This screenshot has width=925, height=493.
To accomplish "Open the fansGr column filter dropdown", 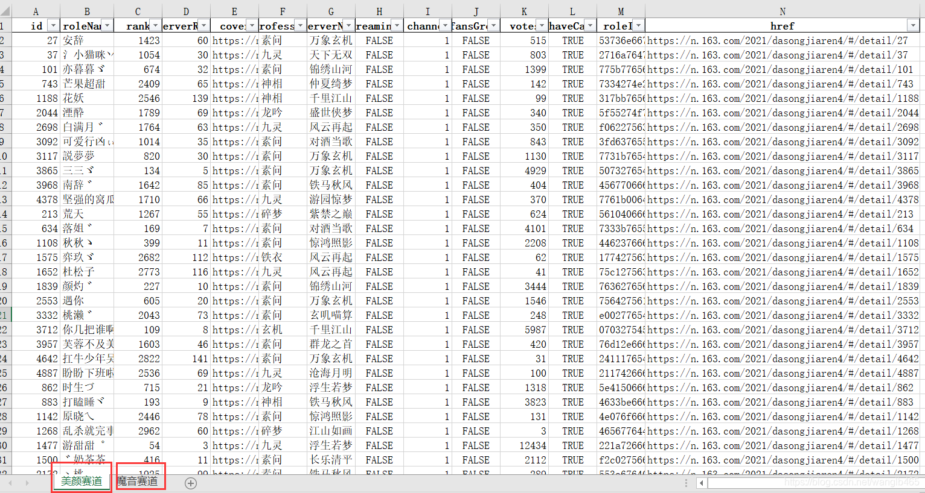I will coord(493,25).
